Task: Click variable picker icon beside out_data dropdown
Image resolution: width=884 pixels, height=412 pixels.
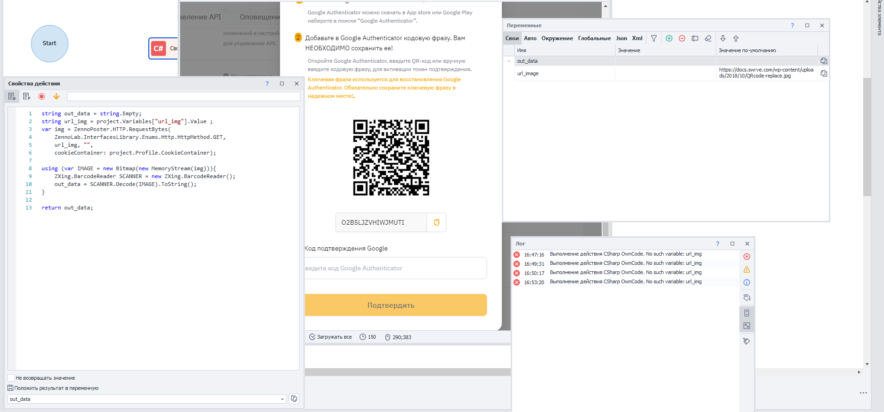Action: click(x=294, y=399)
